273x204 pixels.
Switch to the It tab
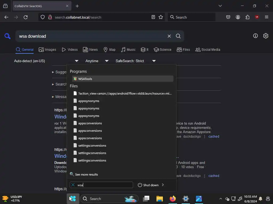(x=144, y=50)
